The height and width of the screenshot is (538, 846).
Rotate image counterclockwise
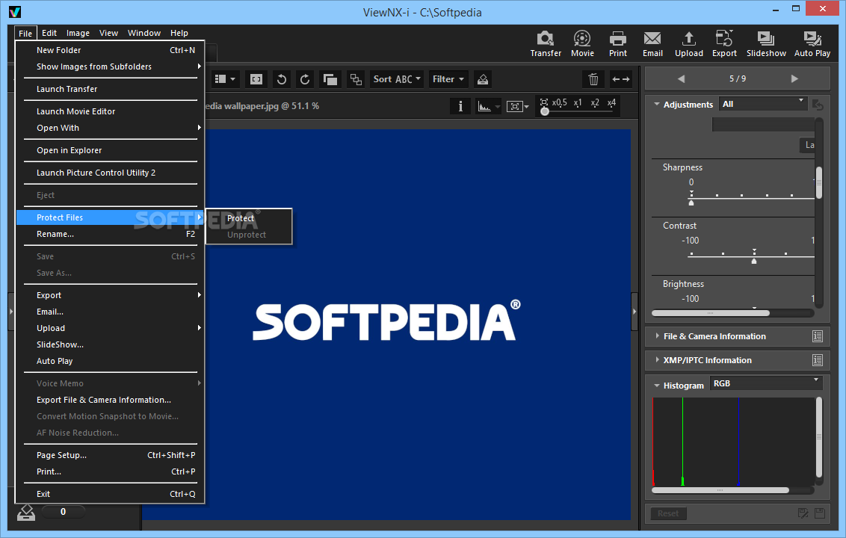[x=281, y=79]
